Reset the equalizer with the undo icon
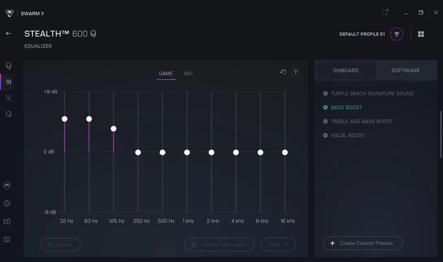Viewport: 443px width, 262px height. [x=283, y=72]
